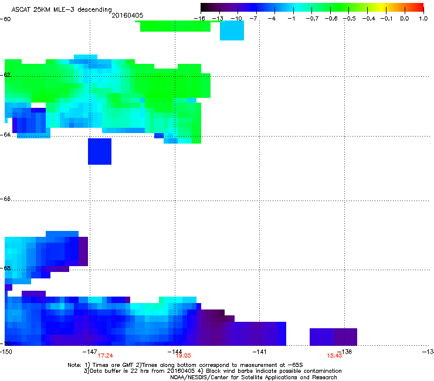This screenshot has height=381, width=434.
Task: Click the -0.7 color scale label
Action: pos(312,19)
